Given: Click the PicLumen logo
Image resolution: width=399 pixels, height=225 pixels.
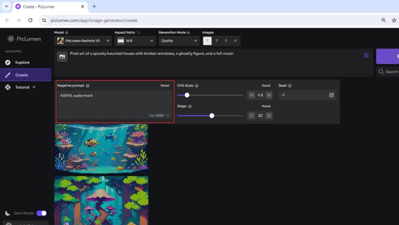Looking at the screenshot, I should (x=24, y=39).
